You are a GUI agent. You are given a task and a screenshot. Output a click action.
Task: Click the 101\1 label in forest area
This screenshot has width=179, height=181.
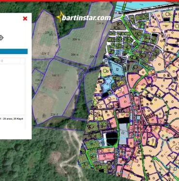click(x=55, y=150)
